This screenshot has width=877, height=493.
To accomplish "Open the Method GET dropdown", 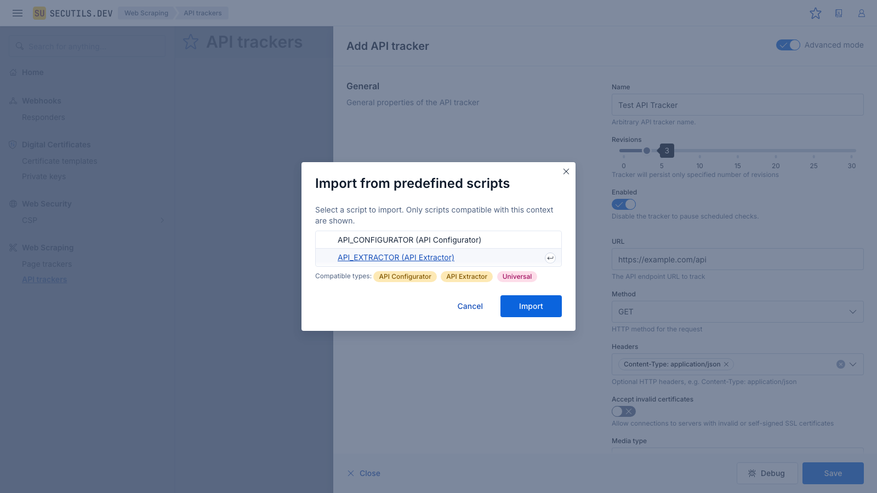I will click(x=737, y=312).
